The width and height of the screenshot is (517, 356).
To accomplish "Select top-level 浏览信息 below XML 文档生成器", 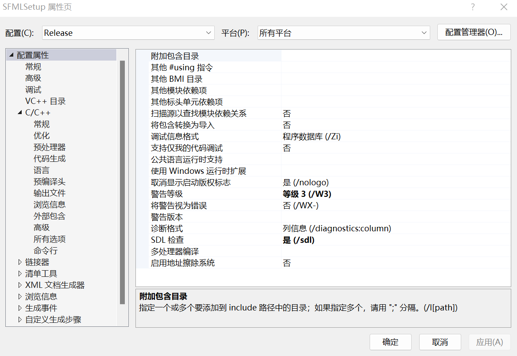I will (x=41, y=297).
